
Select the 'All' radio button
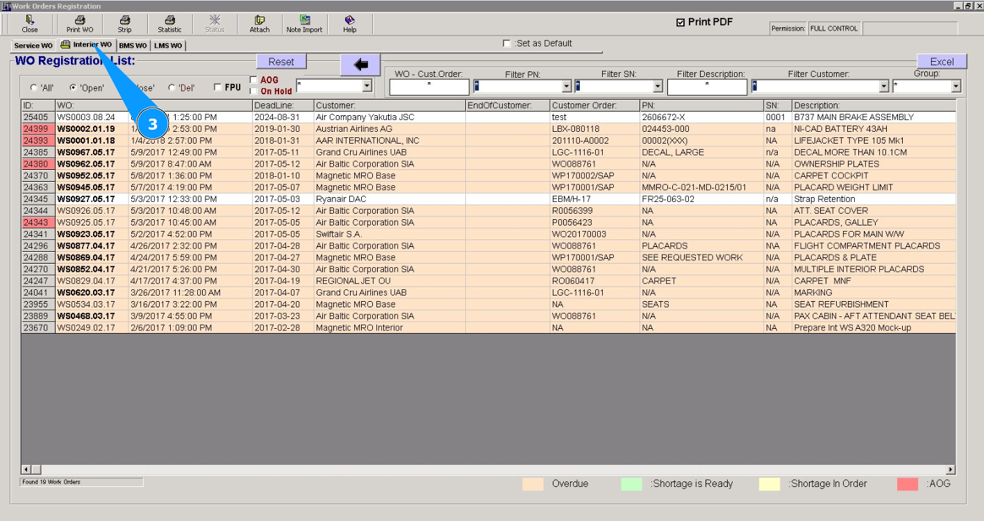[x=33, y=88]
